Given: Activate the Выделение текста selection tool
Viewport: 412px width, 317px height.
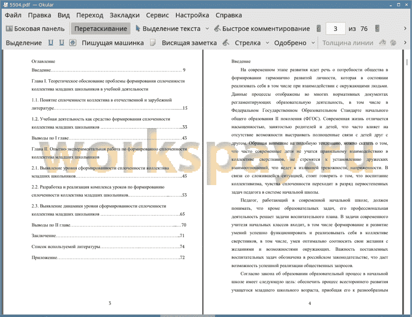Looking at the screenshot, I should [x=168, y=29].
